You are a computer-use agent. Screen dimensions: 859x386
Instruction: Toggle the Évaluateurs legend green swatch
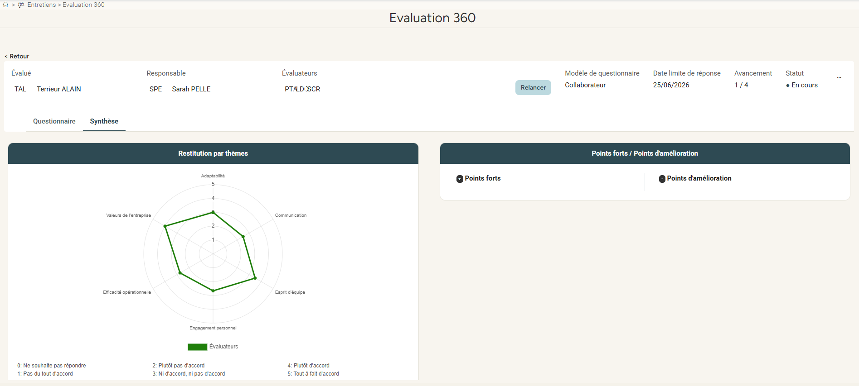click(197, 347)
